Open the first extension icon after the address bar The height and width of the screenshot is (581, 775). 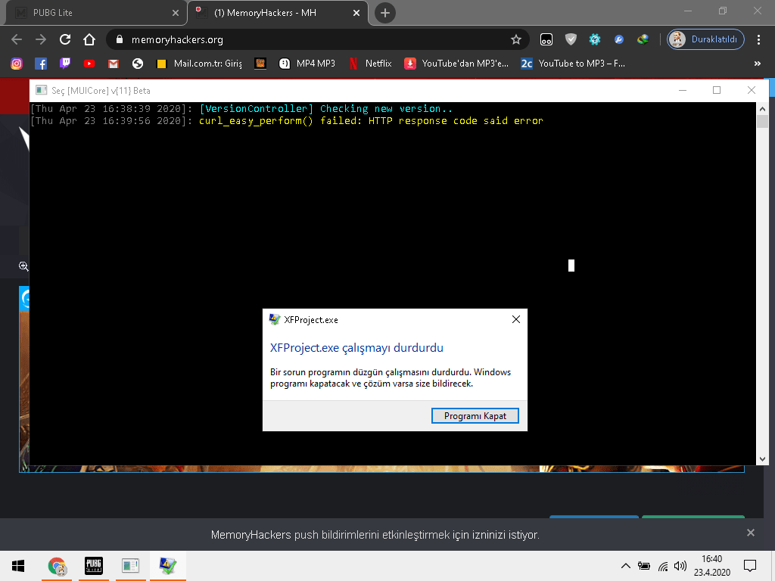coord(546,39)
